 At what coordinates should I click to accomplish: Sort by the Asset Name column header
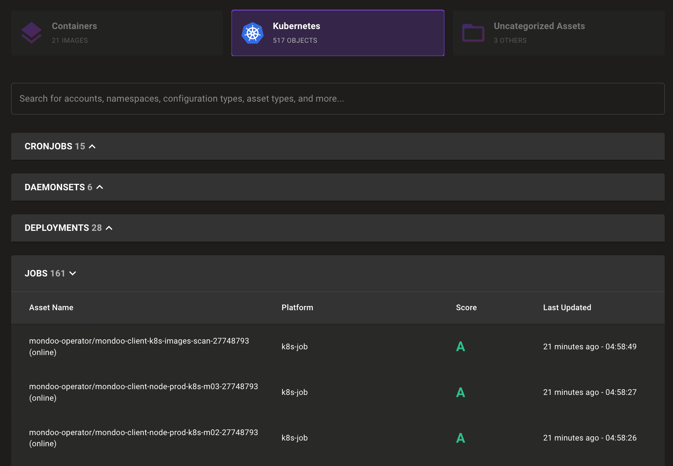click(x=51, y=308)
